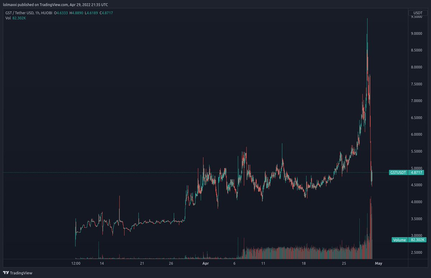Click the 6.0000 price axis label
The height and width of the screenshot is (278, 431).
click(x=416, y=135)
